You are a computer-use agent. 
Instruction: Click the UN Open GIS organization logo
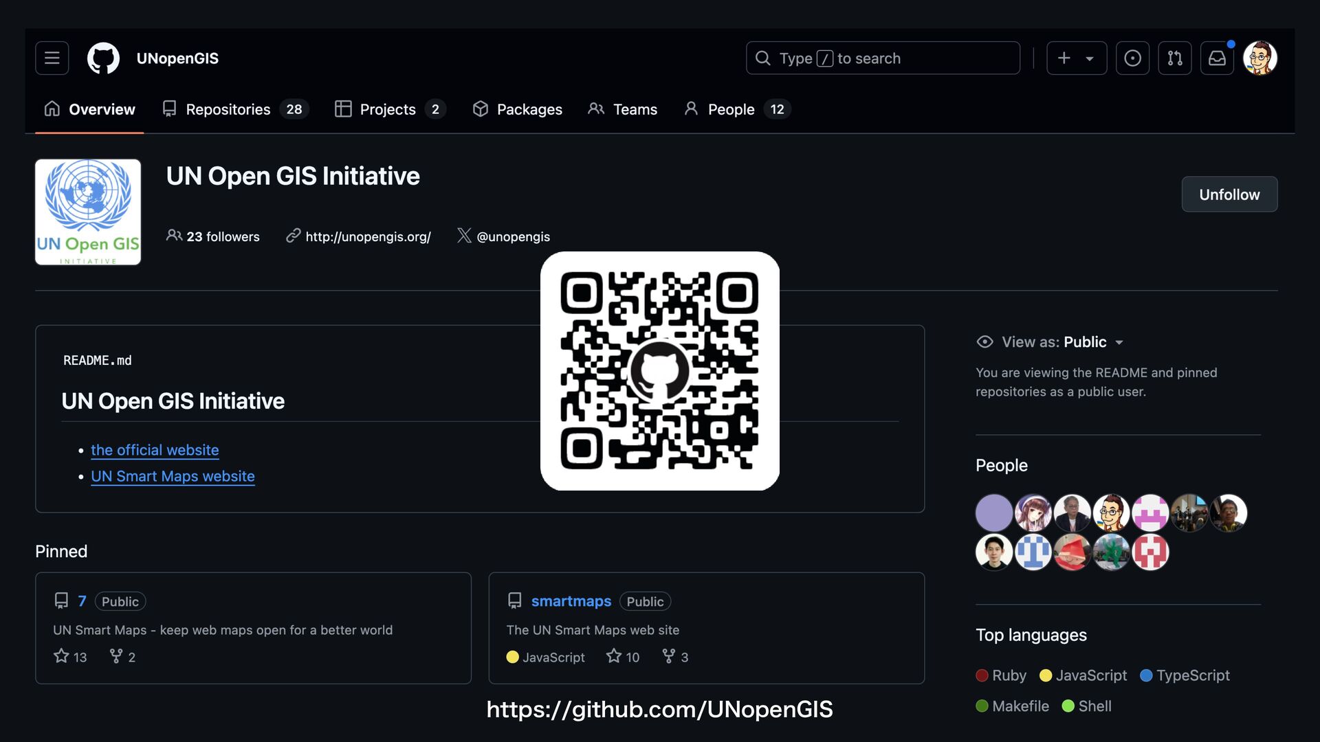(x=88, y=212)
